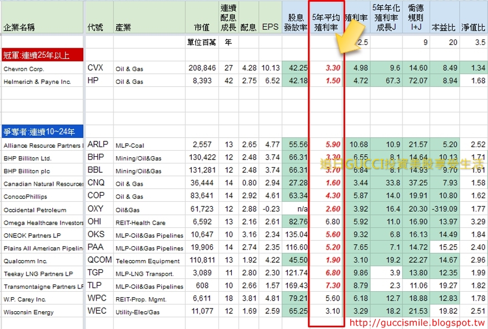Select the 169.43 payout ratio cell
The width and height of the screenshot is (488, 329).
296,286
